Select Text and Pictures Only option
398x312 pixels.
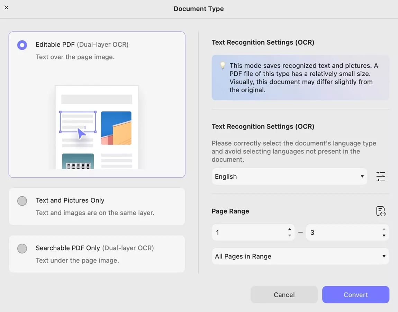tap(22, 201)
